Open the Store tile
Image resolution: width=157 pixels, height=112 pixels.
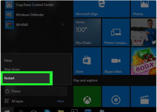point(87,61)
